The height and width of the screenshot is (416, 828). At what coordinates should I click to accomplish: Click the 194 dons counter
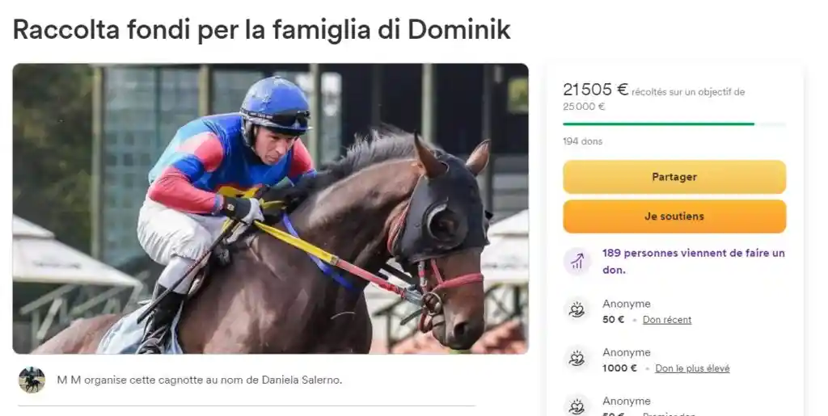(582, 141)
